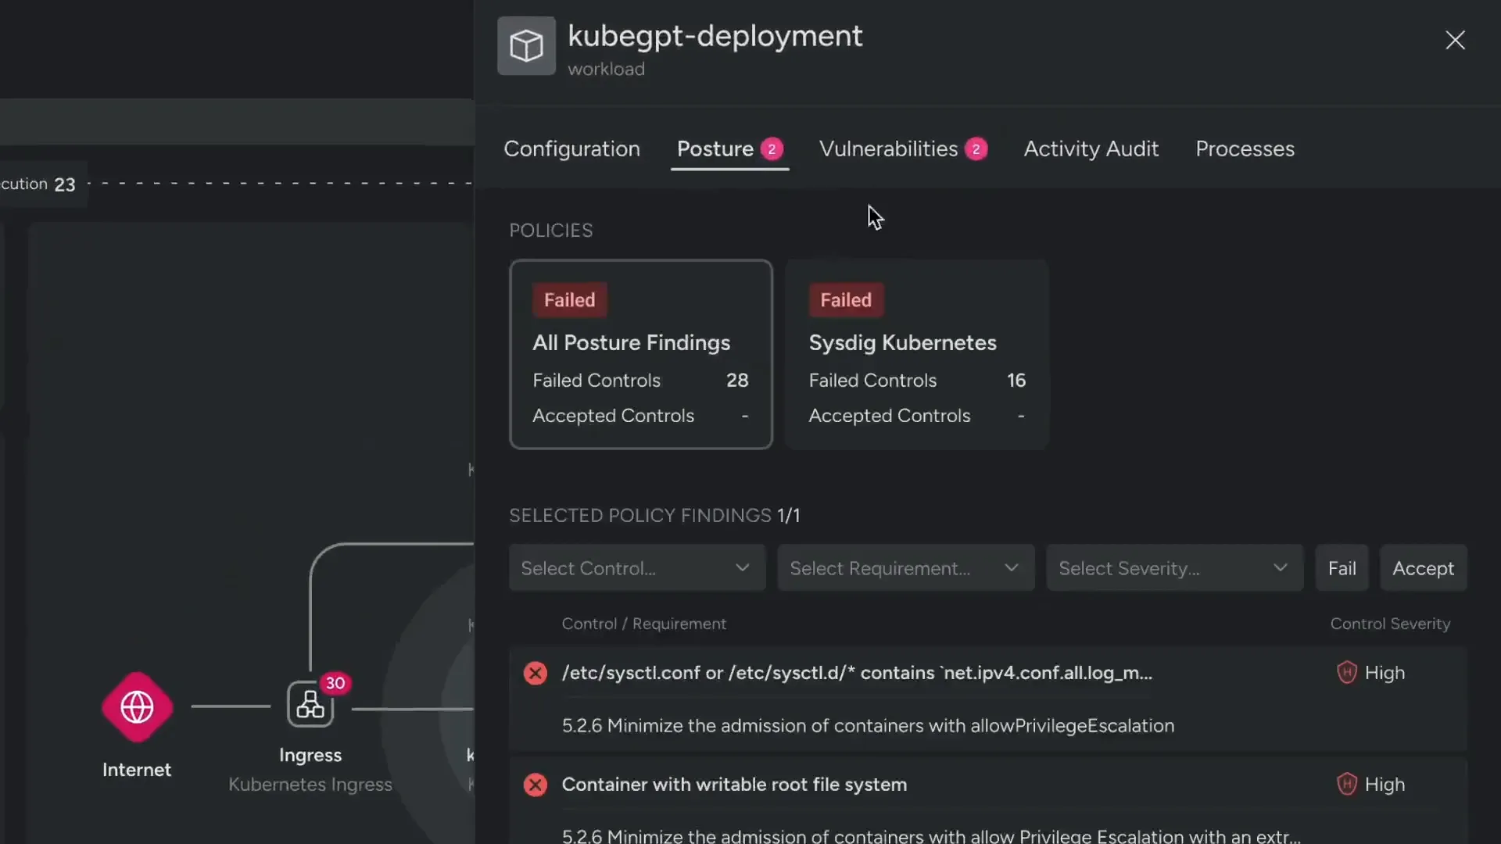Open the /etc/sysctl.conf control finding
Image resolution: width=1501 pixels, height=844 pixels.
coord(857,673)
